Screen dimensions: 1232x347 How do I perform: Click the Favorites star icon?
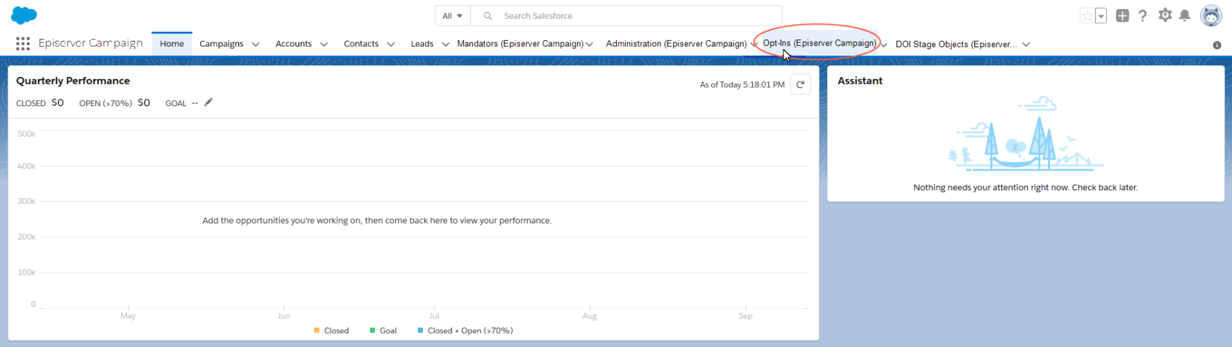pos(1087,16)
